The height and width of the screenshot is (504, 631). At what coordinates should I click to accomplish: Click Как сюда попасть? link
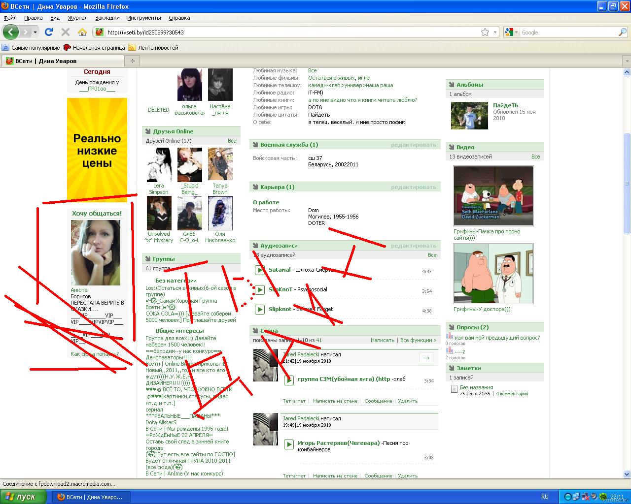pyautogui.click(x=95, y=354)
